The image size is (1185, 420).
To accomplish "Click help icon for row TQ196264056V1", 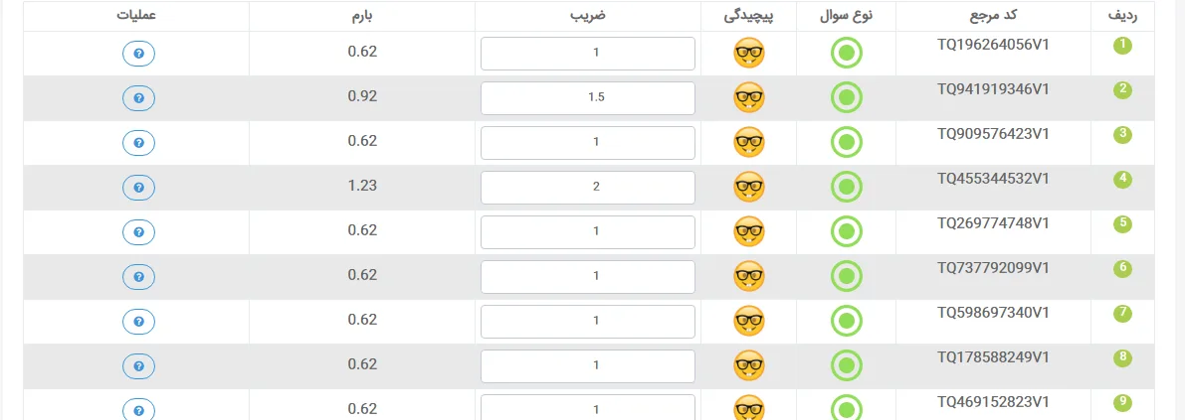I will (138, 54).
